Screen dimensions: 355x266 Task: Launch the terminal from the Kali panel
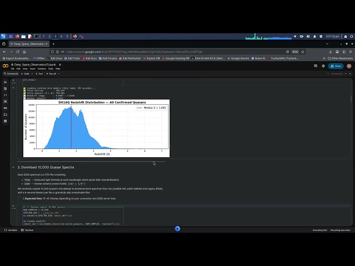pyautogui.click(x=36, y=36)
